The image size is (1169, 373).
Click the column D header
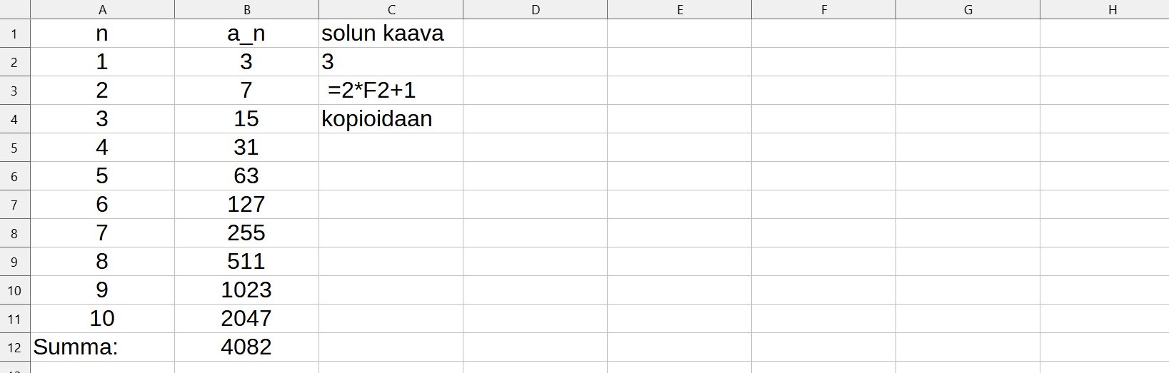[x=535, y=9]
